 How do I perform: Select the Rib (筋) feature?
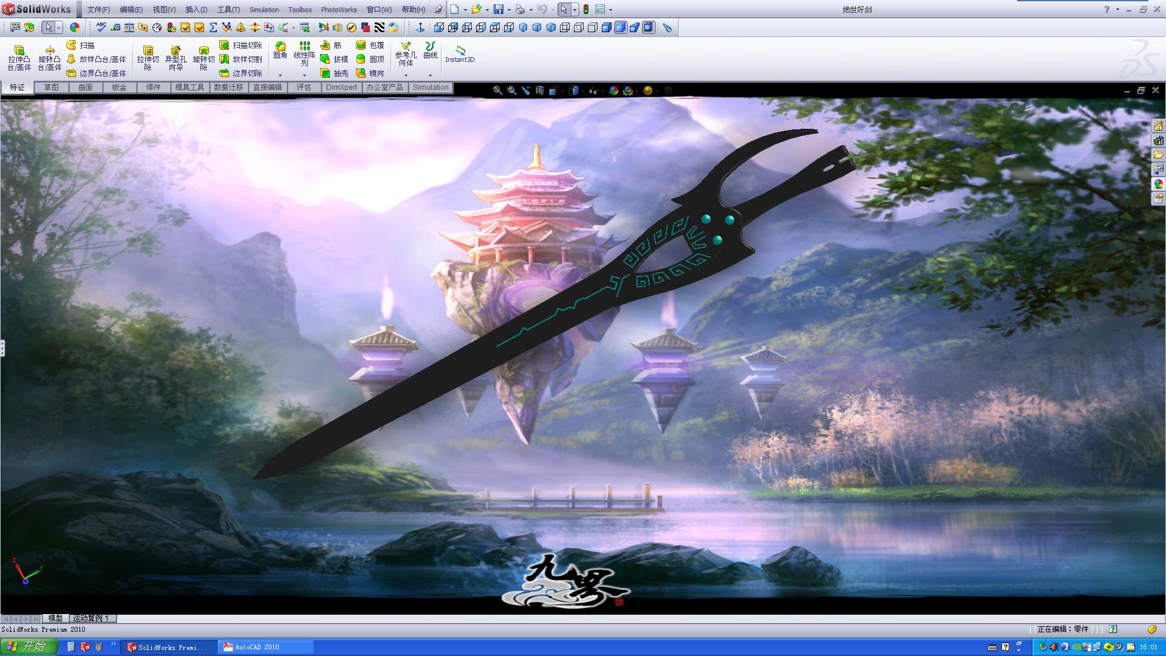pyautogui.click(x=331, y=46)
